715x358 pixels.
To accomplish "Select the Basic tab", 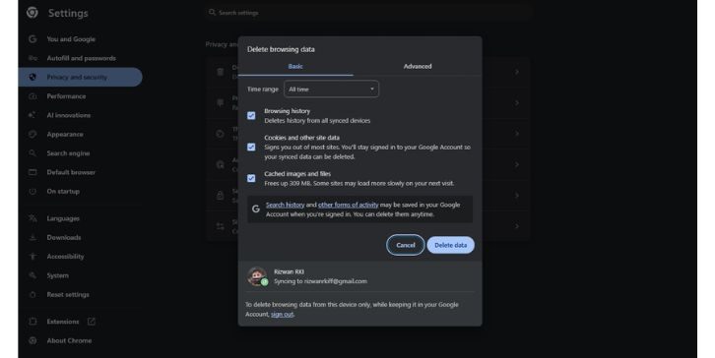I will click(295, 67).
